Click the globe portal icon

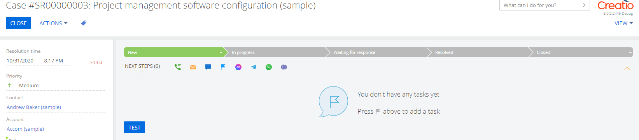point(284,67)
